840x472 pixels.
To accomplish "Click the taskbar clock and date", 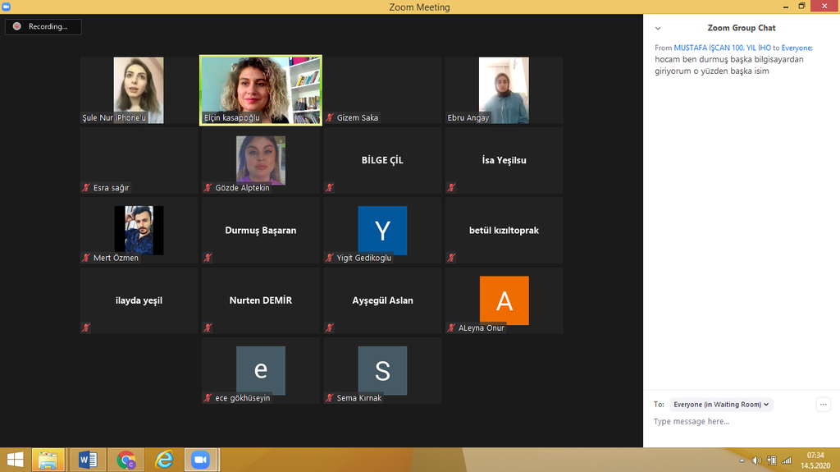I will (815, 460).
